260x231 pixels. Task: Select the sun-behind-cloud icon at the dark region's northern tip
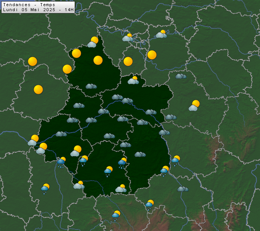[93, 42]
